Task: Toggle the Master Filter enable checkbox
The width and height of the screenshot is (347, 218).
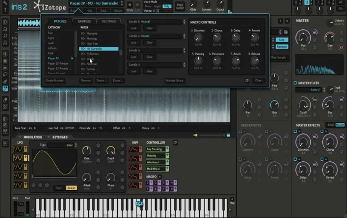Action: [x=295, y=83]
